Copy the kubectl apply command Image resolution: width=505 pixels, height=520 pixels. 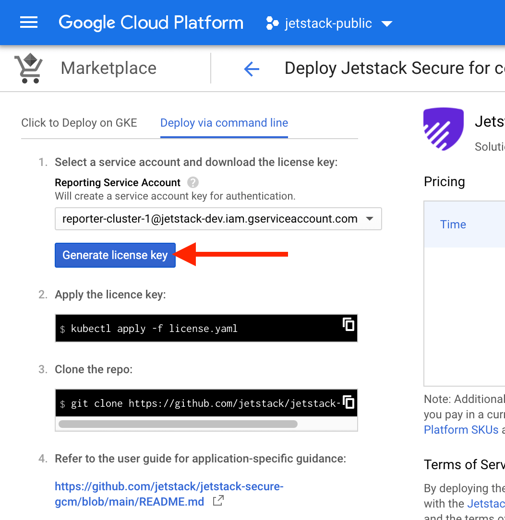pyautogui.click(x=349, y=324)
